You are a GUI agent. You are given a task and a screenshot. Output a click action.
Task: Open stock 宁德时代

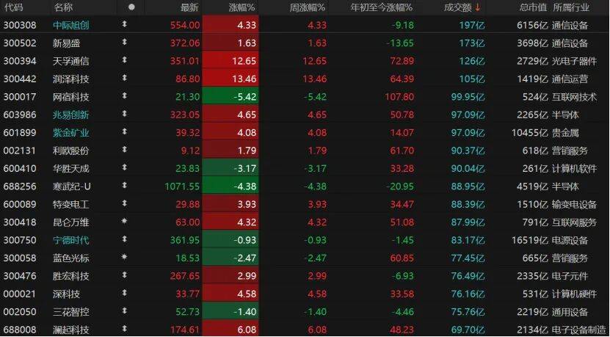point(71,240)
